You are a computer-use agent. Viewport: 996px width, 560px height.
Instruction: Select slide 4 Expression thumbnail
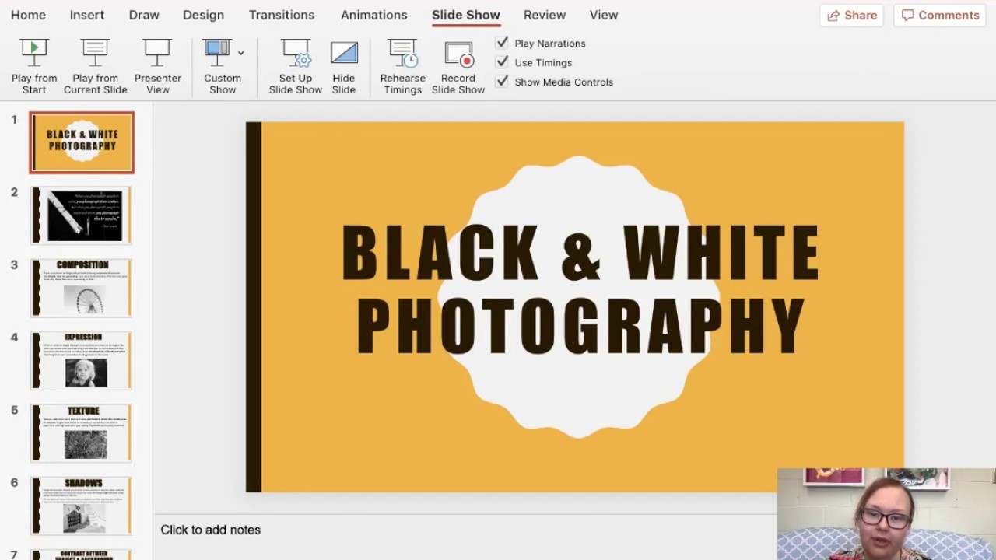click(82, 360)
